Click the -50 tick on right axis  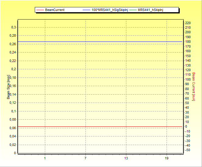click(188, 150)
